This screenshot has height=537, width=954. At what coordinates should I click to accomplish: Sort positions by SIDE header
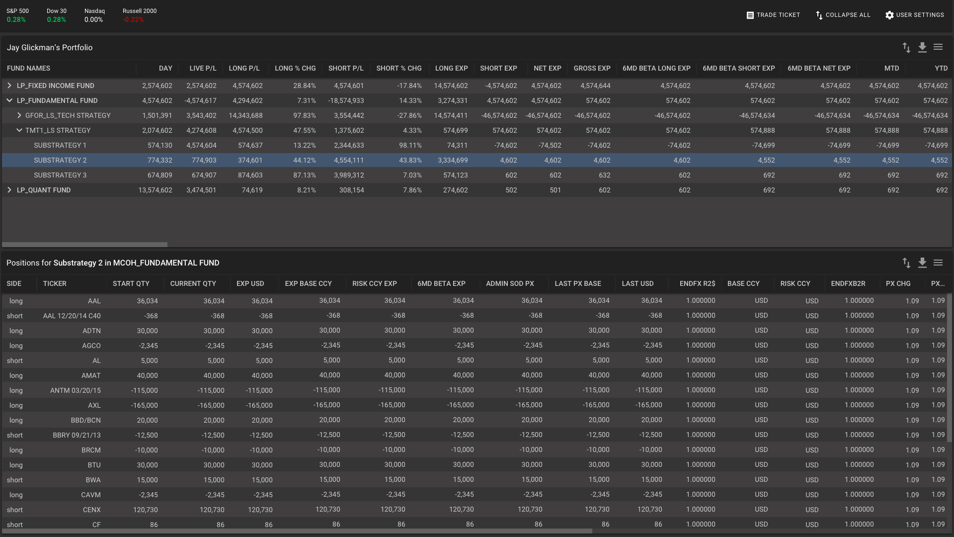pos(14,283)
